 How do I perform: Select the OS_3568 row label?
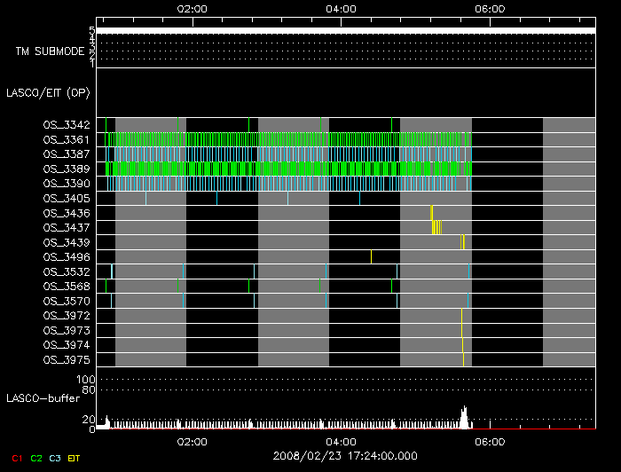click(67, 287)
